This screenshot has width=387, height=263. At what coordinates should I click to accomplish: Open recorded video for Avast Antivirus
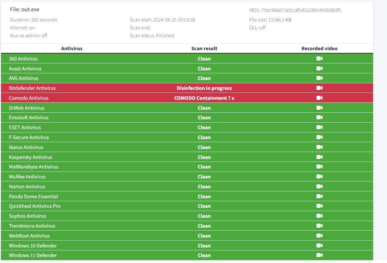[320, 68]
